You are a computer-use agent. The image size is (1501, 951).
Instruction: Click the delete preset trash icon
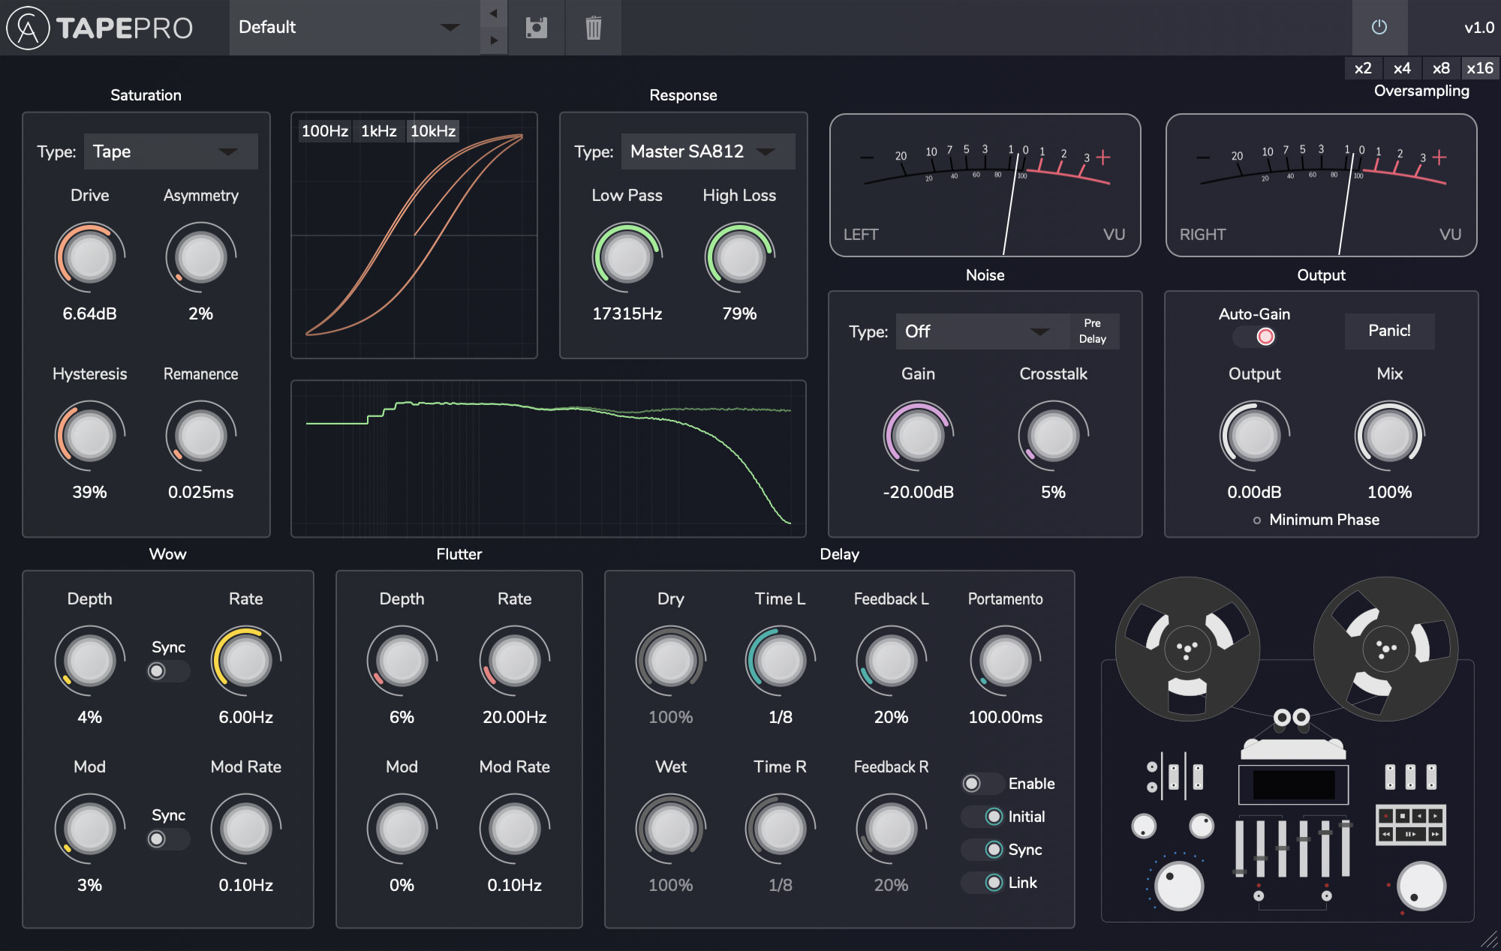coord(594,28)
